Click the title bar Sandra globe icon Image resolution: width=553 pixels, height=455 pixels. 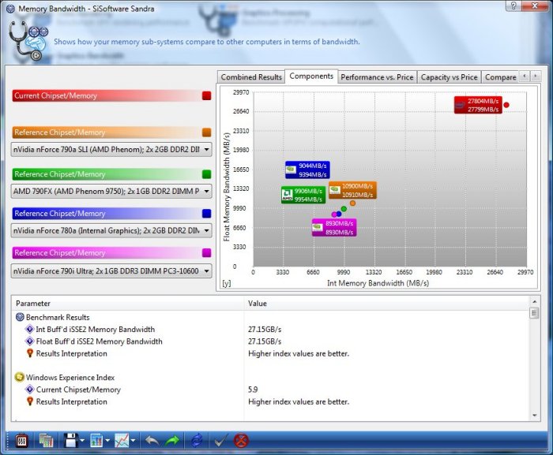click(x=10, y=9)
